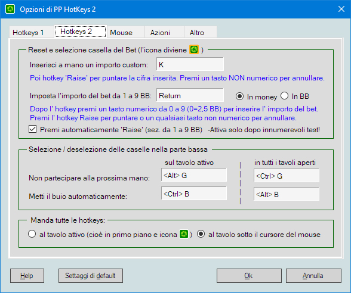This screenshot has height=293, width=351.
Task: Click the green active-table icon
Action: [184, 234]
